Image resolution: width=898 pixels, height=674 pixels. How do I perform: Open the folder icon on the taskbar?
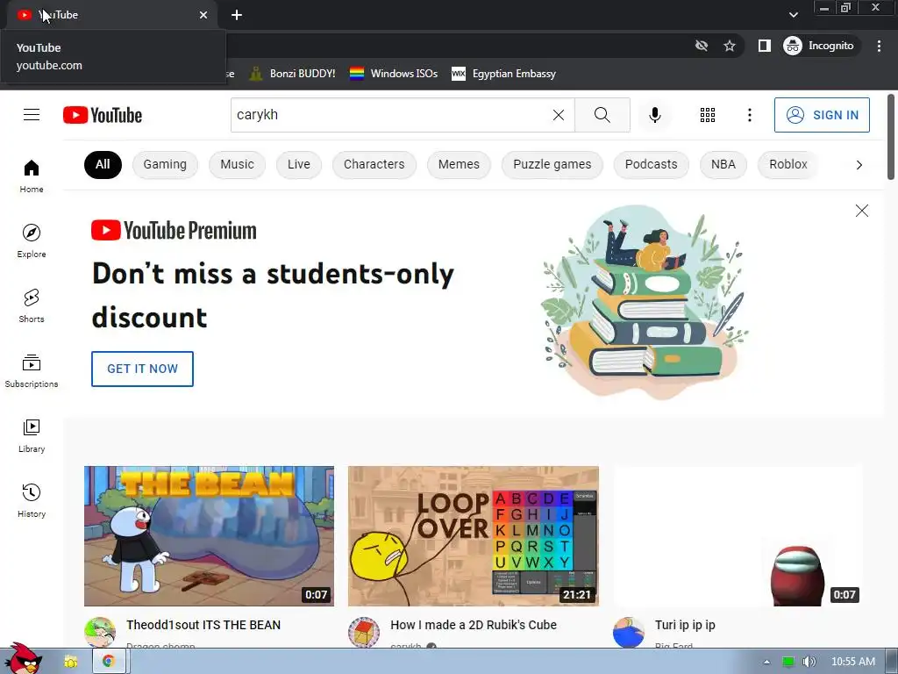coord(71,662)
